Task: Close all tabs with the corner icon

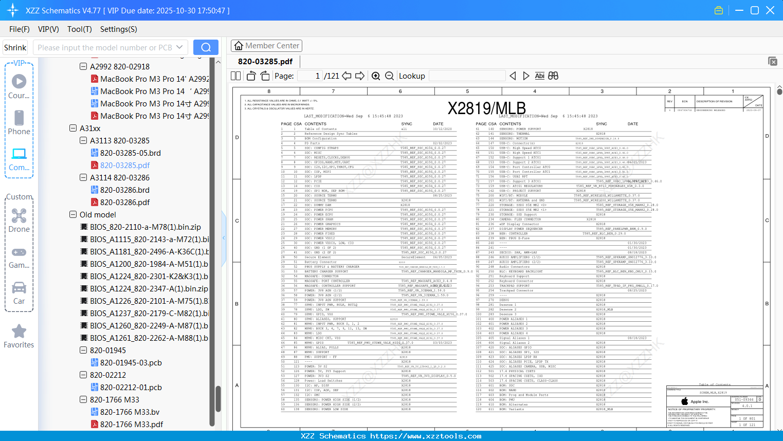Action: [773, 61]
